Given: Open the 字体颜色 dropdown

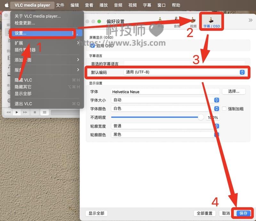Looking at the screenshot, I should (x=165, y=109).
